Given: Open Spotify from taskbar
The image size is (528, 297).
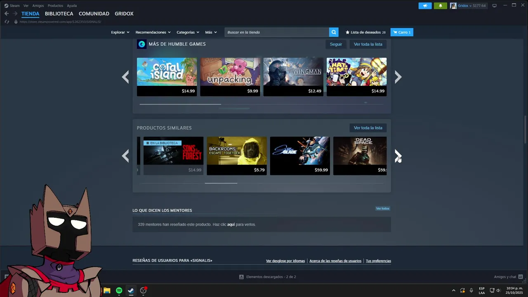Looking at the screenshot, I should (119, 290).
